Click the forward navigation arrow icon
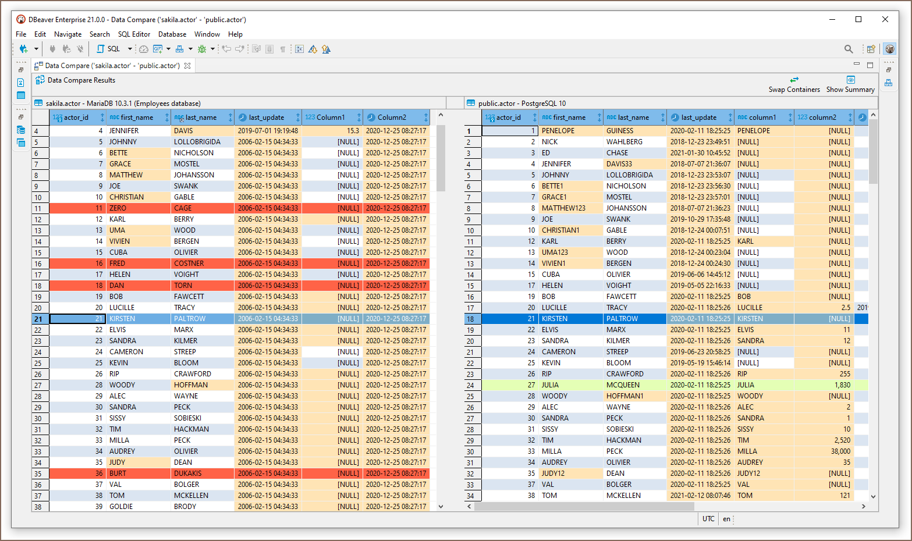Screen dimensions: 912x541 tap(239, 49)
